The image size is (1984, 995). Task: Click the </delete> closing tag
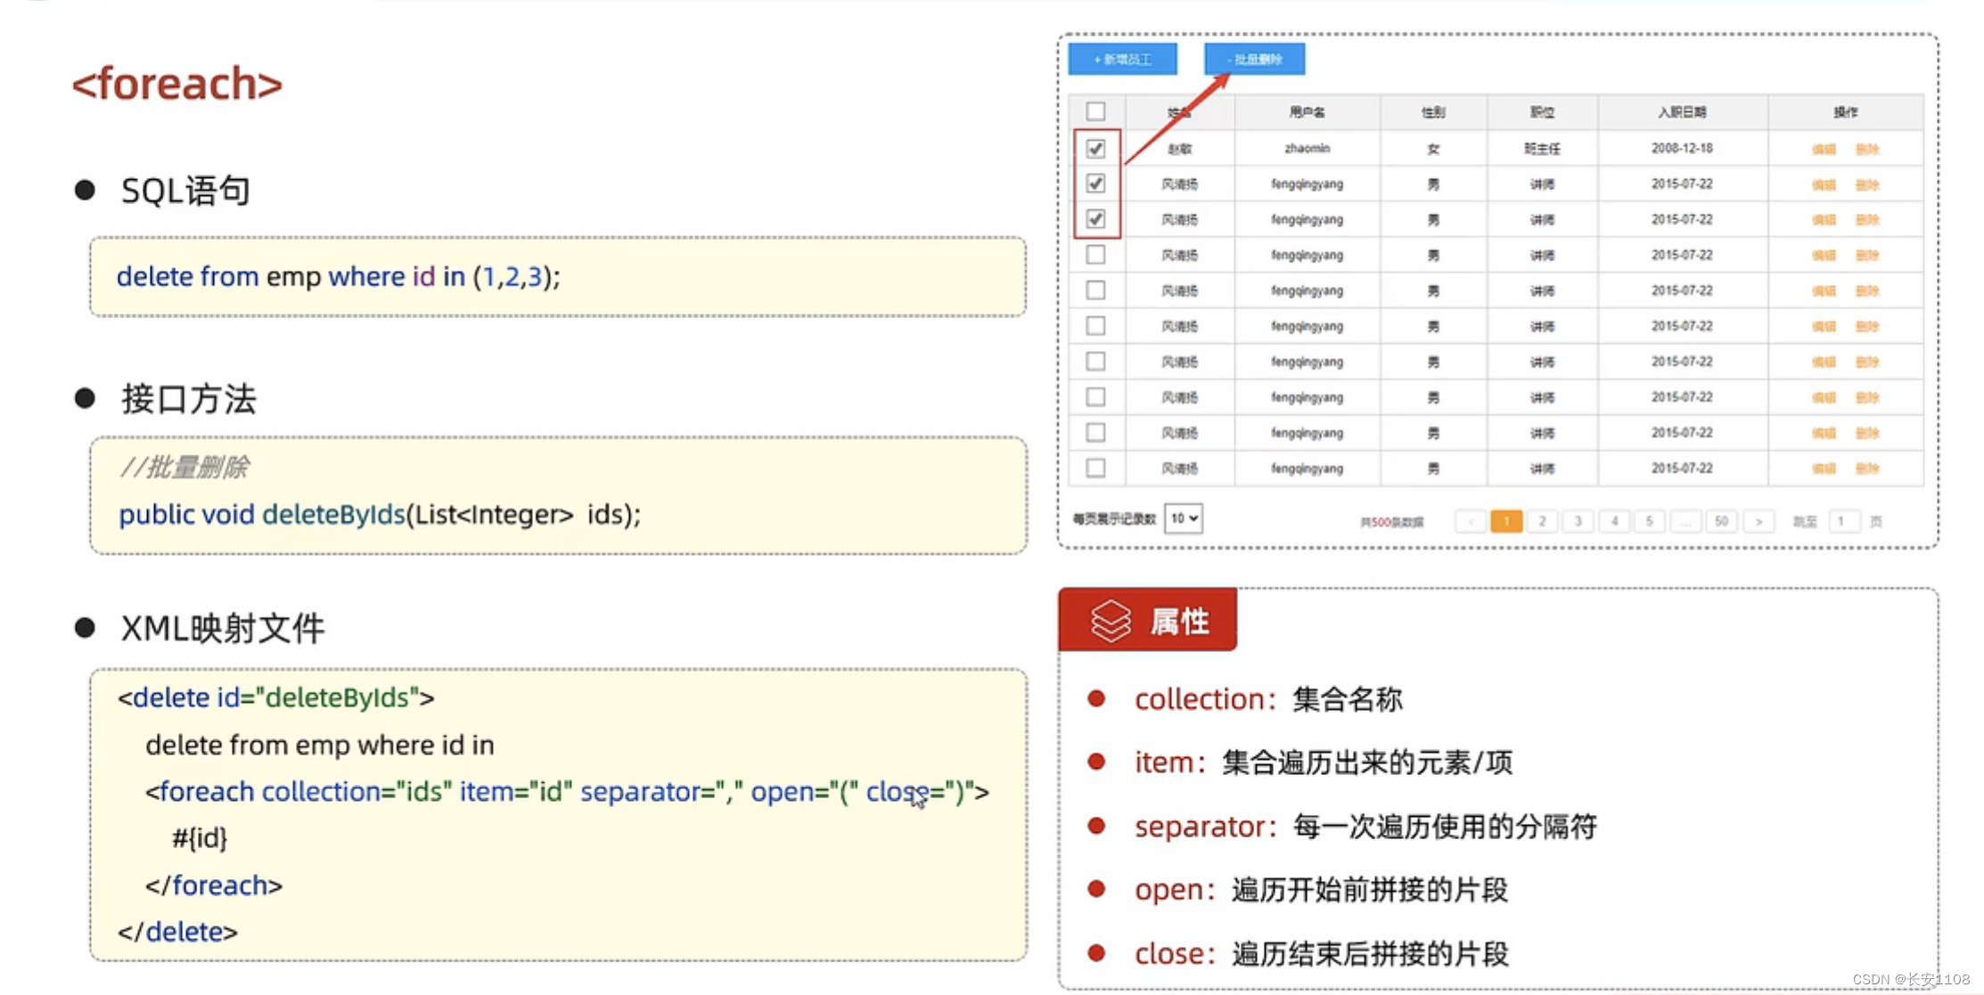click(177, 932)
